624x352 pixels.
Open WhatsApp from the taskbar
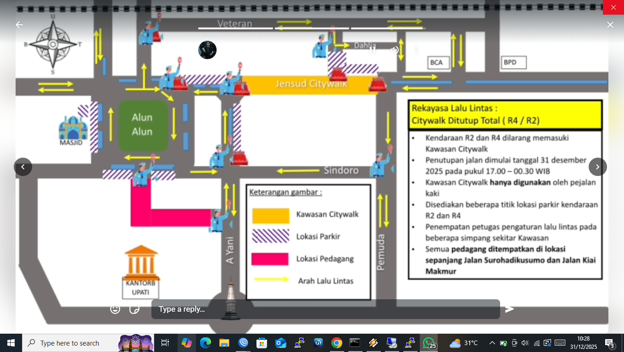[x=429, y=343]
